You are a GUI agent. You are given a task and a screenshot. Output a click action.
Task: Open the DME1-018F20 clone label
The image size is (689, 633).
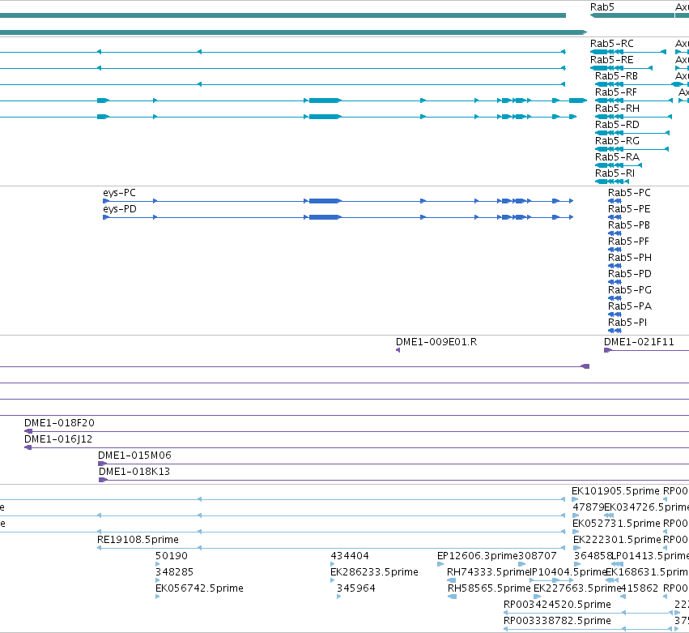[59, 424]
